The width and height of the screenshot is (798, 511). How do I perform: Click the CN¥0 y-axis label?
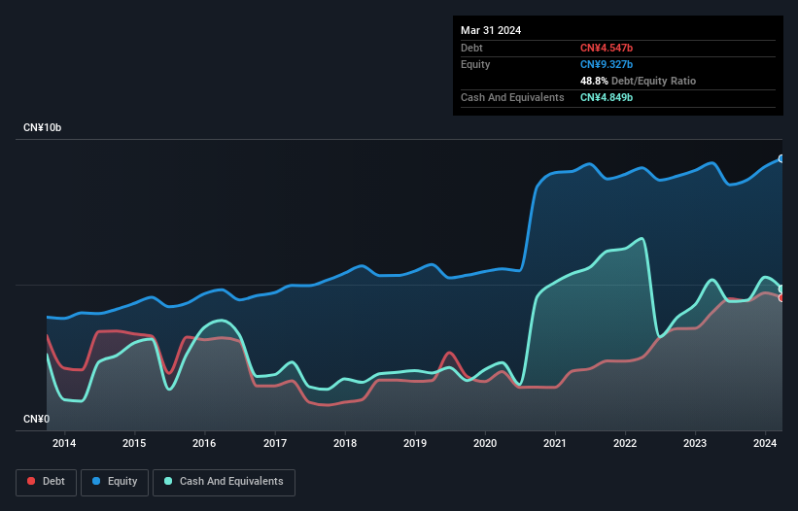point(37,419)
